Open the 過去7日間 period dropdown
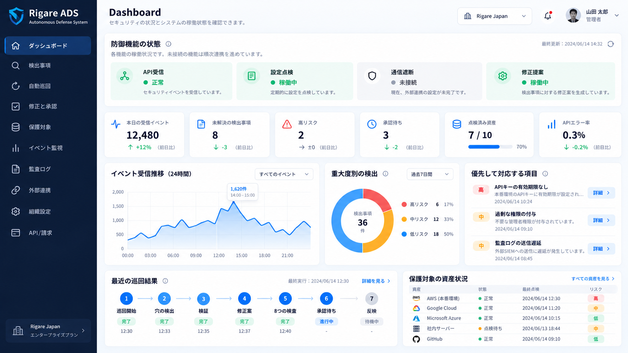The image size is (628, 353). pyautogui.click(x=430, y=174)
